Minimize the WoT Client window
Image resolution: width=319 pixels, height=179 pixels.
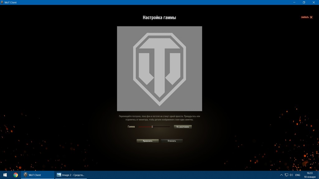click(294, 2)
